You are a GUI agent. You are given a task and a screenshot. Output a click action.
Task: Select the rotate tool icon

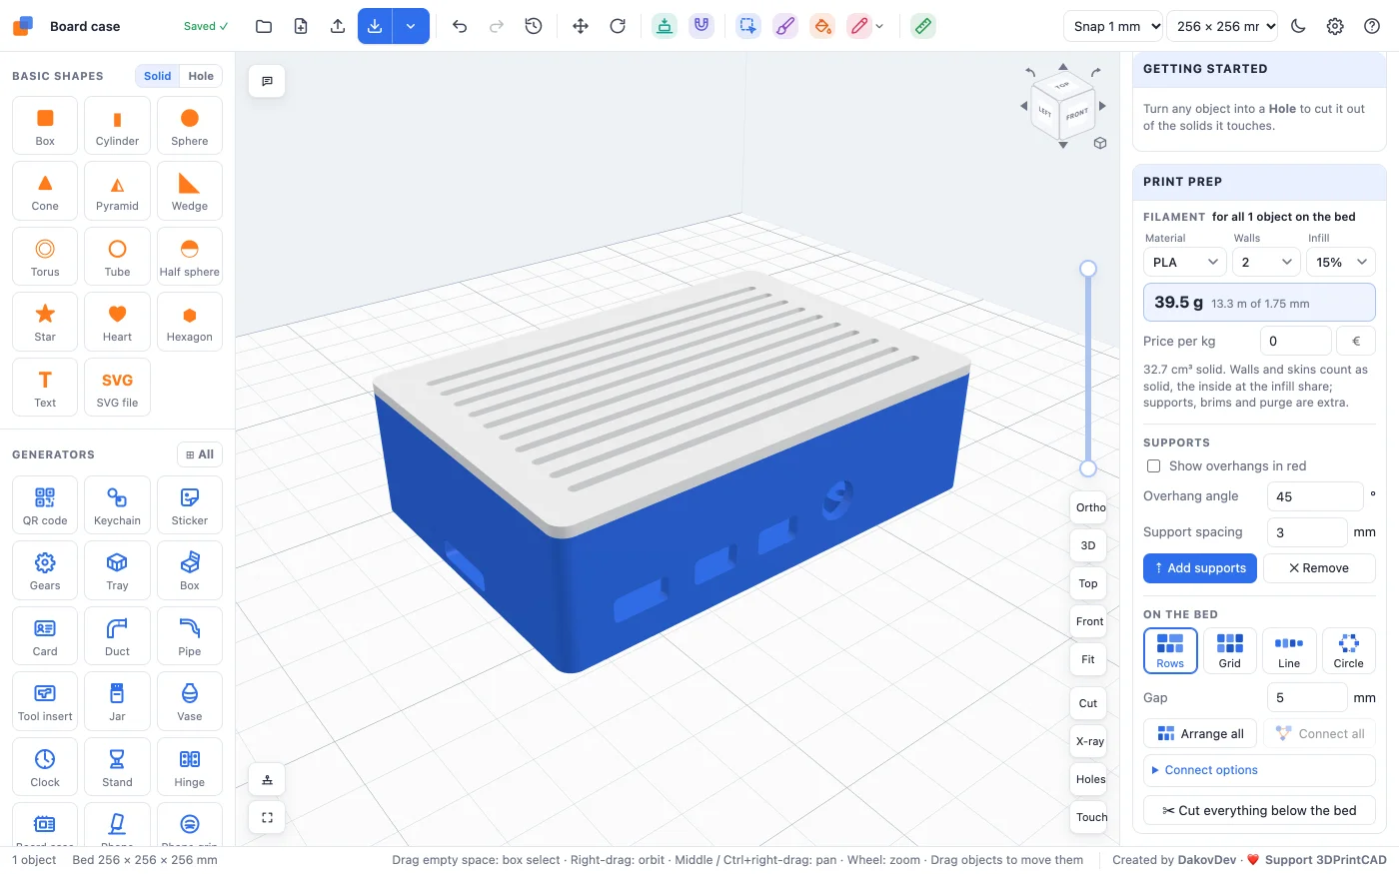[618, 26]
